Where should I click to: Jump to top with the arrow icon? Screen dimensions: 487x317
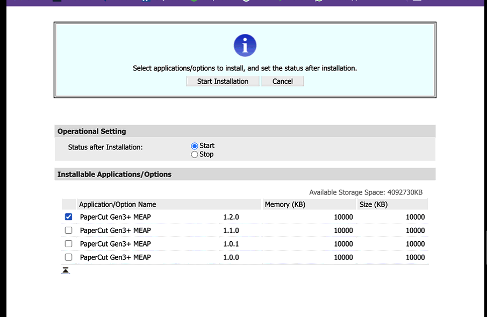pyautogui.click(x=66, y=270)
